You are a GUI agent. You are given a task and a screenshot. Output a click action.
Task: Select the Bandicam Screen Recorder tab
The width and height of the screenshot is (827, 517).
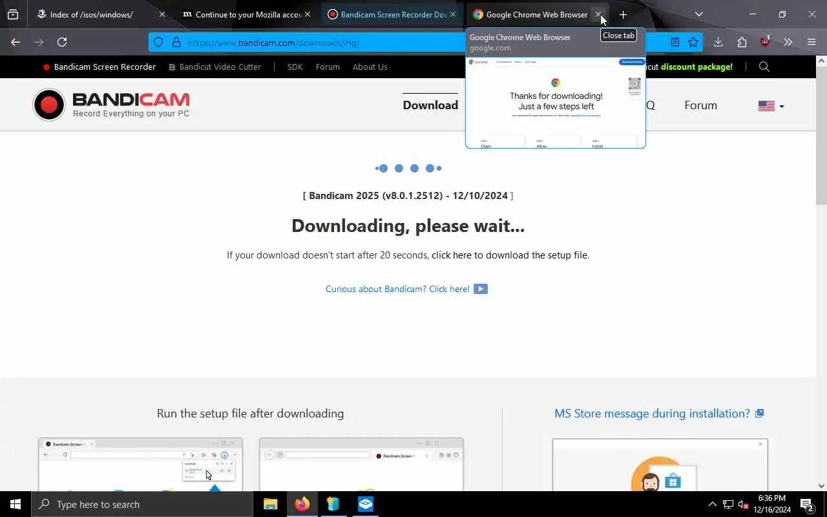tap(388, 14)
